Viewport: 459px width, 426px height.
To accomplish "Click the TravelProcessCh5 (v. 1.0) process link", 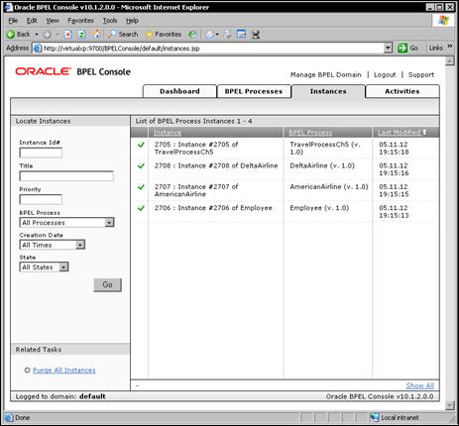I will [x=325, y=149].
